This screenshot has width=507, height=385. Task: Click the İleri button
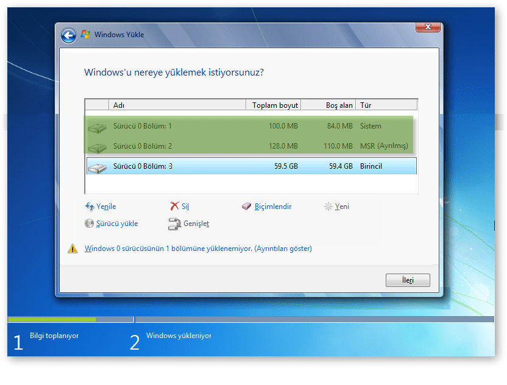(x=408, y=280)
